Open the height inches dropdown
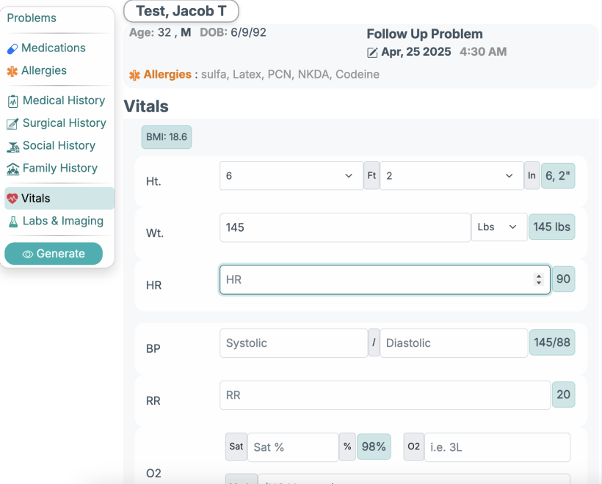602x484 pixels. coord(451,176)
